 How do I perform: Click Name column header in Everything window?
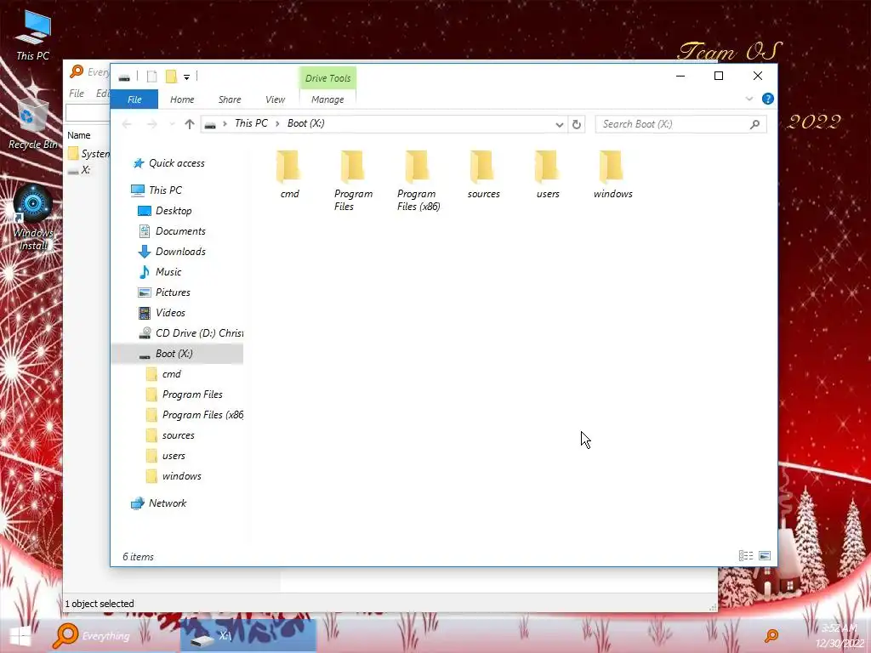point(79,135)
